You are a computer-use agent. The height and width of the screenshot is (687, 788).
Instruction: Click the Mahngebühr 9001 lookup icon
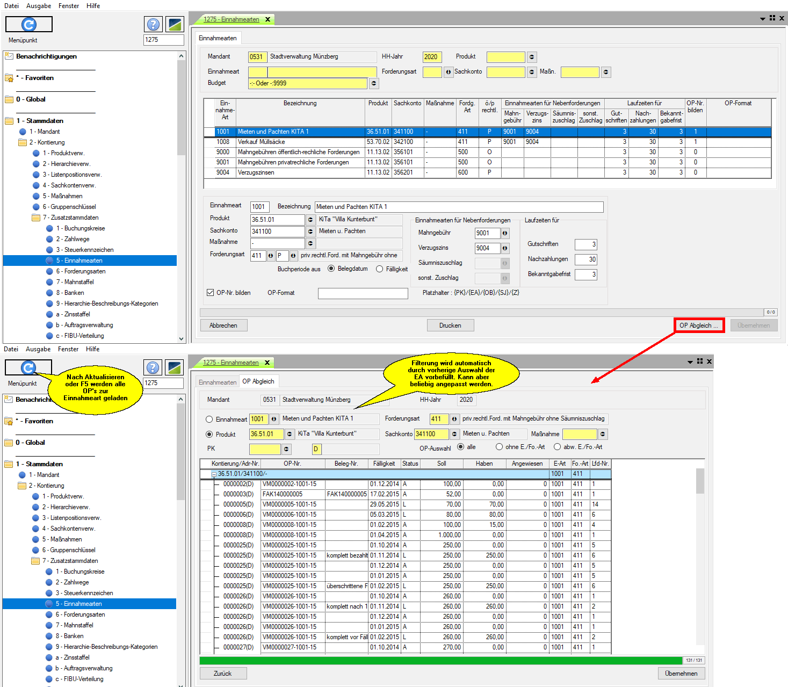[x=505, y=233]
